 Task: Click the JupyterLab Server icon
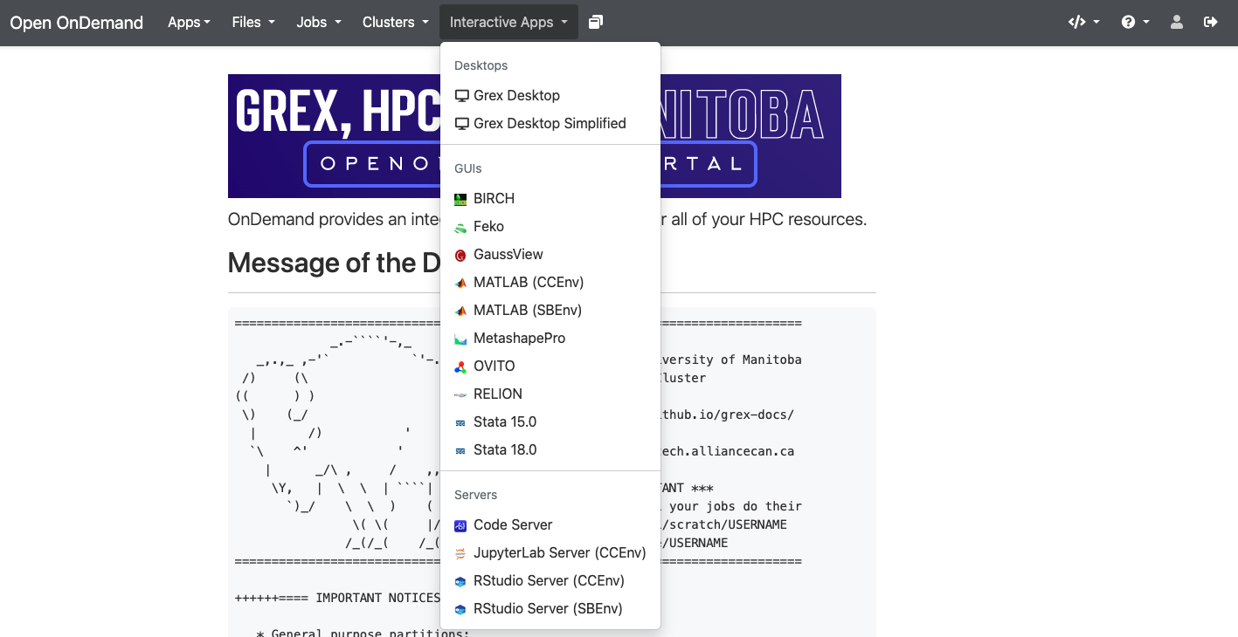coord(460,553)
